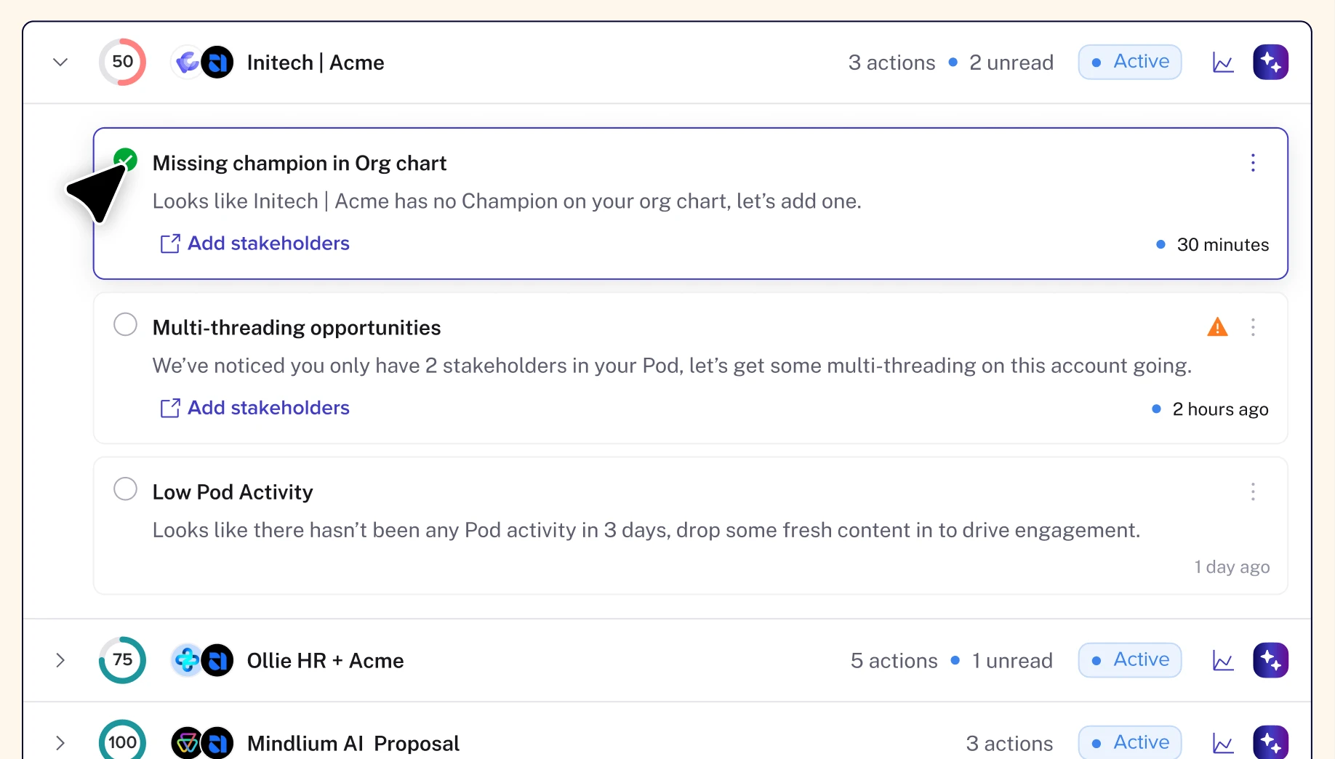Collapse the Initech | Acme row
1335x759 pixels.
[x=60, y=63]
